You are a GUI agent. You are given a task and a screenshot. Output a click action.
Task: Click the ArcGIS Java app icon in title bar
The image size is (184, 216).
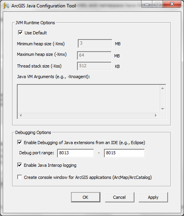click(x=6, y=6)
